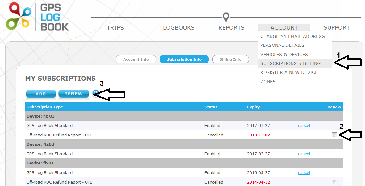Open the Support menu
Viewport: 365px width, 186px height.
337,28
